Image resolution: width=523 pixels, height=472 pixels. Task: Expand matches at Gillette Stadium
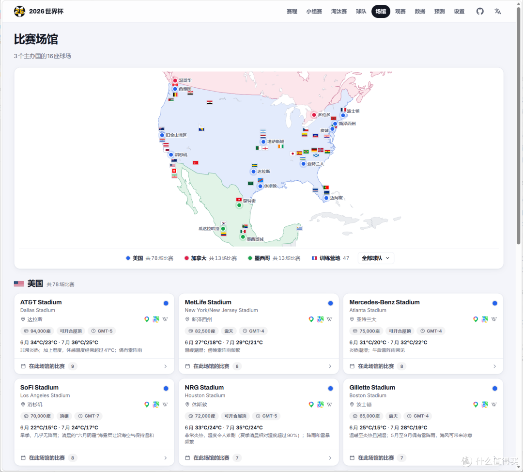coord(423,458)
